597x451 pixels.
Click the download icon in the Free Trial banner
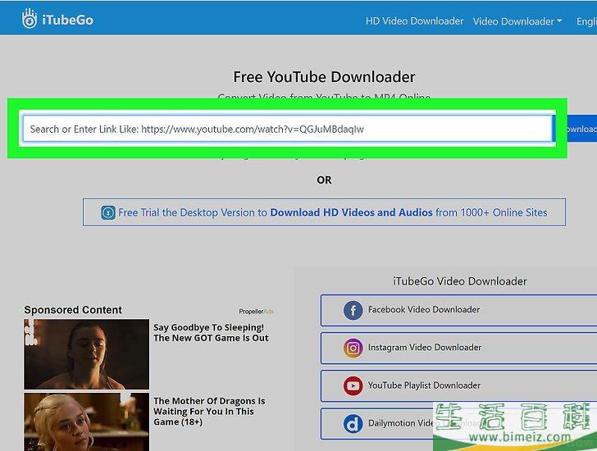click(108, 212)
